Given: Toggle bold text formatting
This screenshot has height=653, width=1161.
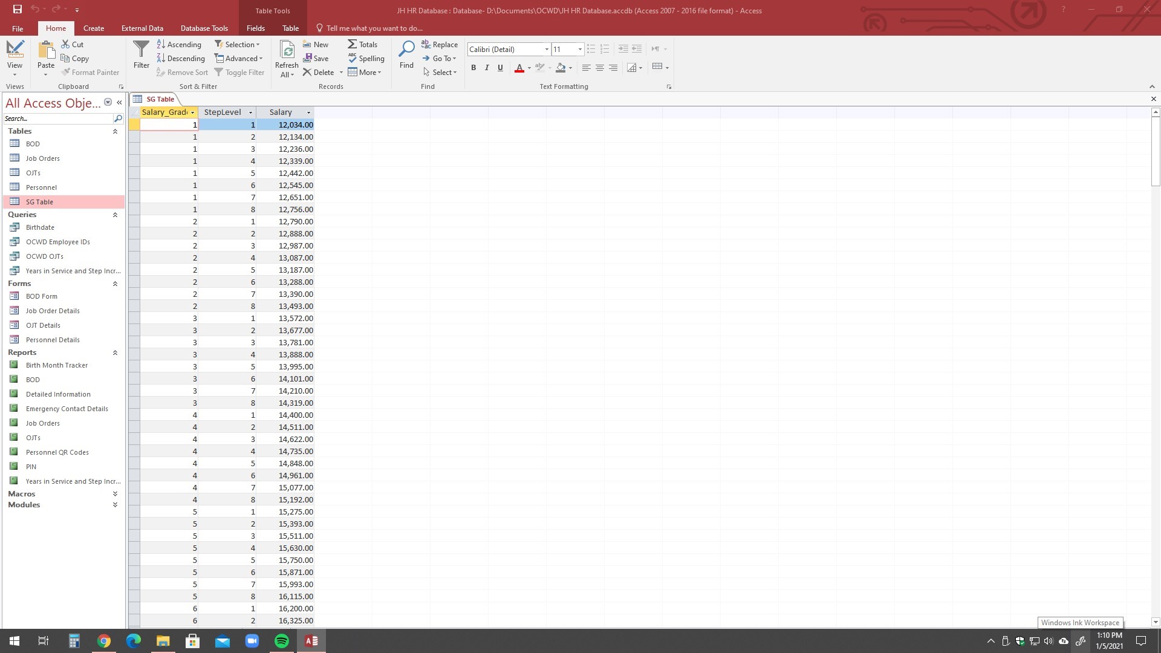Looking at the screenshot, I should (473, 68).
